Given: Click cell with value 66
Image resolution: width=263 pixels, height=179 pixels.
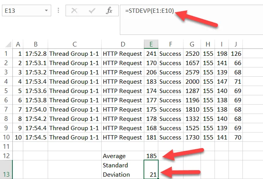Looking at the screenshot, I should (236, 63).
